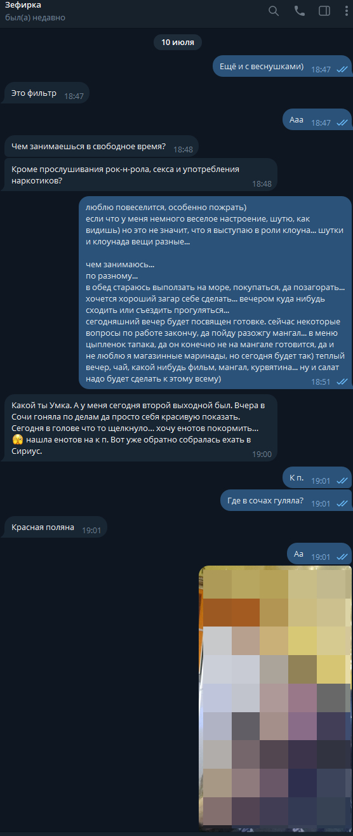Click the message 'Чем занимаешься в свободное время?'
The width and height of the screenshot is (353, 836).
[x=102, y=147]
